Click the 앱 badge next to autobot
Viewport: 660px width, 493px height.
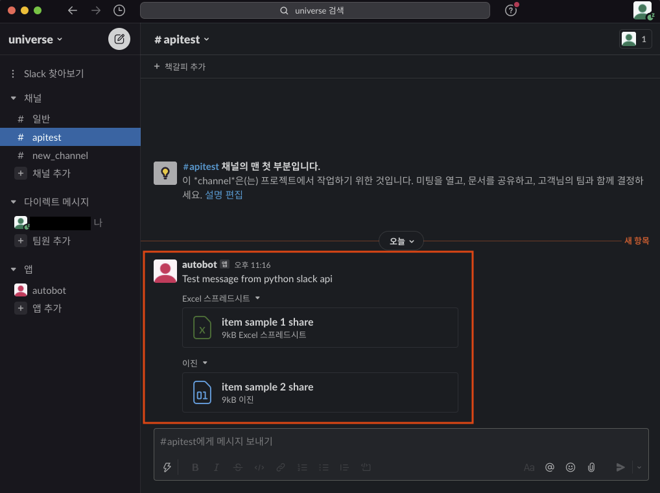[x=225, y=264]
